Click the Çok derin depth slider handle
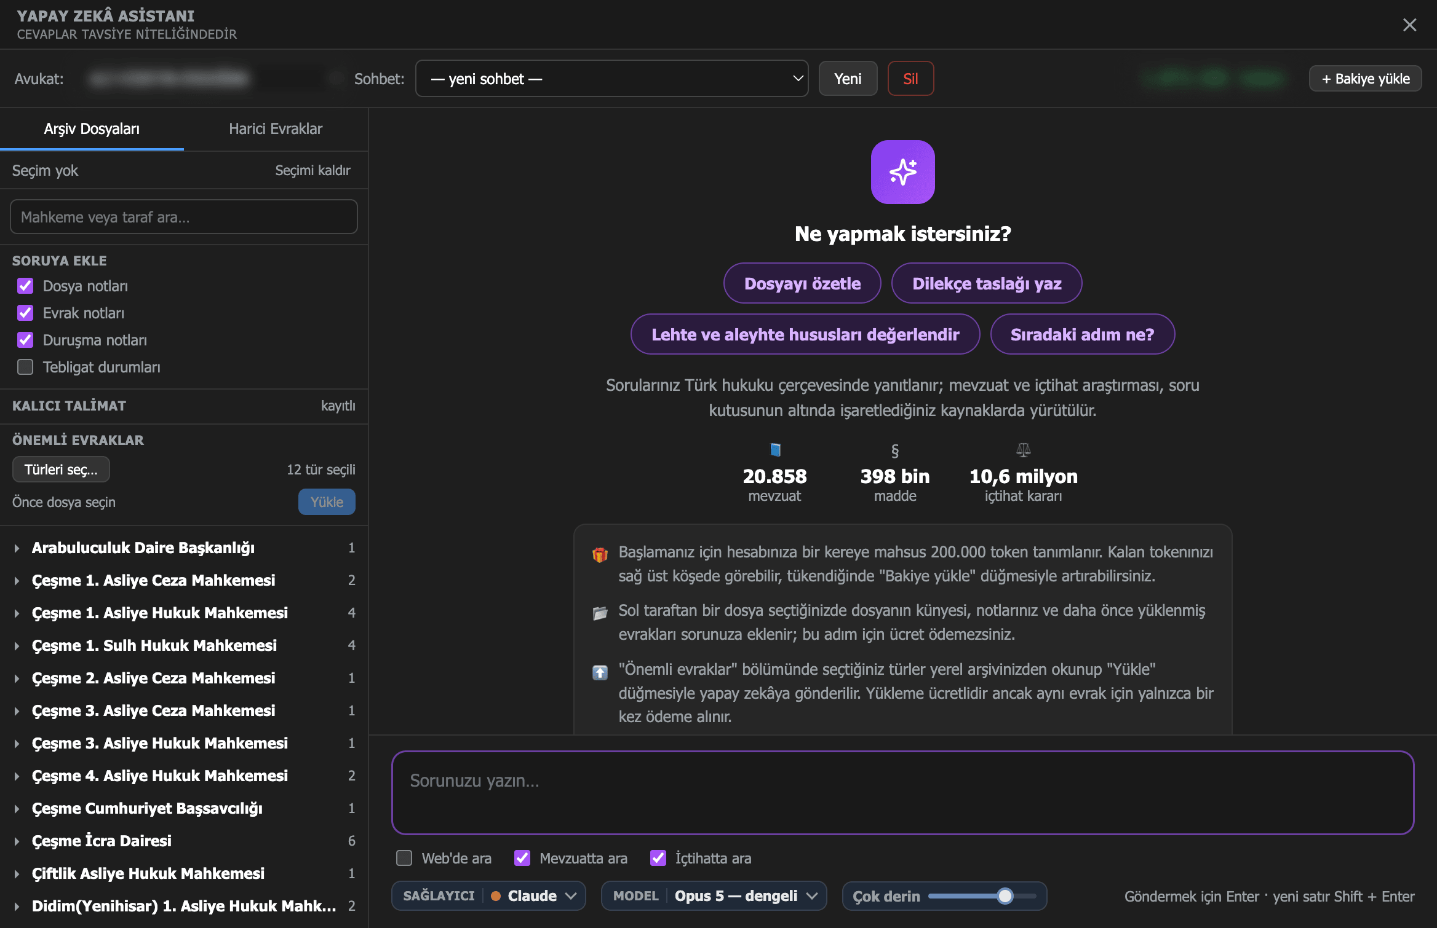The width and height of the screenshot is (1437, 928). tap(1005, 896)
